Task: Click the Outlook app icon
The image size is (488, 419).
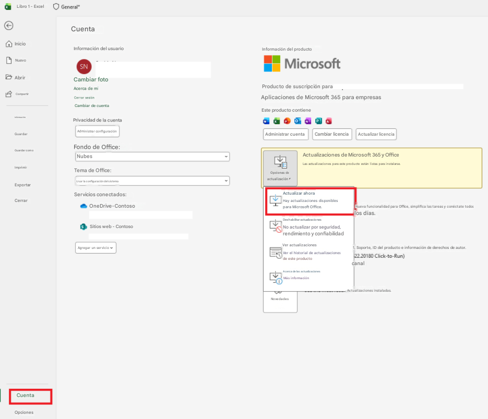Action: pyautogui.click(x=297, y=121)
